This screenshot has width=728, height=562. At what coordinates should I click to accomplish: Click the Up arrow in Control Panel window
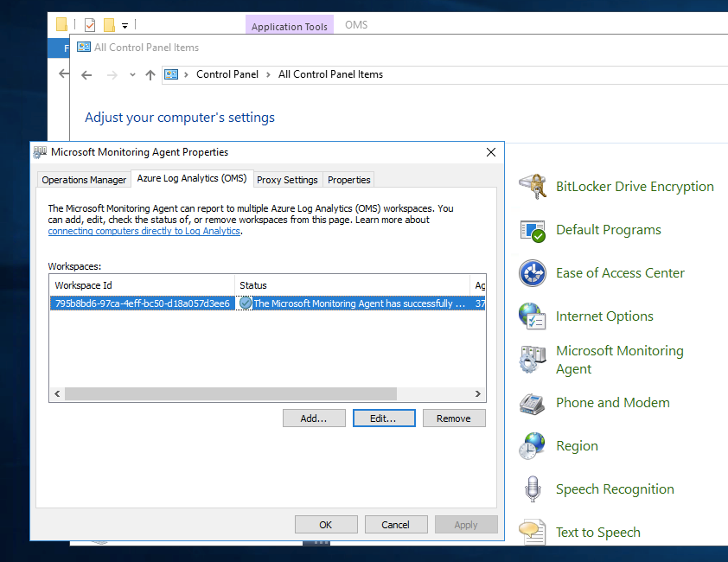(150, 74)
